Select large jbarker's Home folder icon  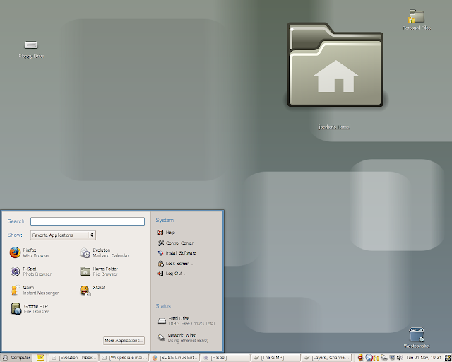[x=335, y=64]
